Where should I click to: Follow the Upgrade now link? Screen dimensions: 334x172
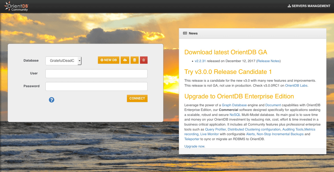(194, 146)
